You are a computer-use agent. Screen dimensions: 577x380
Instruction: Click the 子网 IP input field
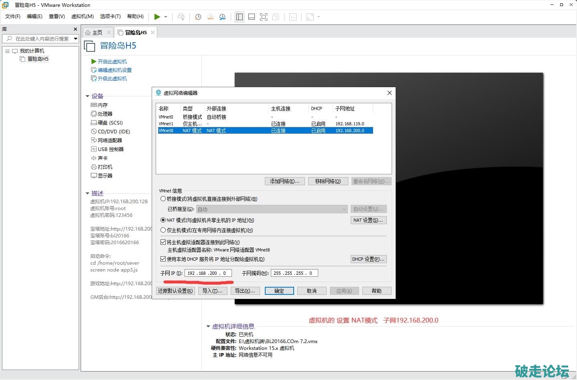pyautogui.click(x=208, y=273)
